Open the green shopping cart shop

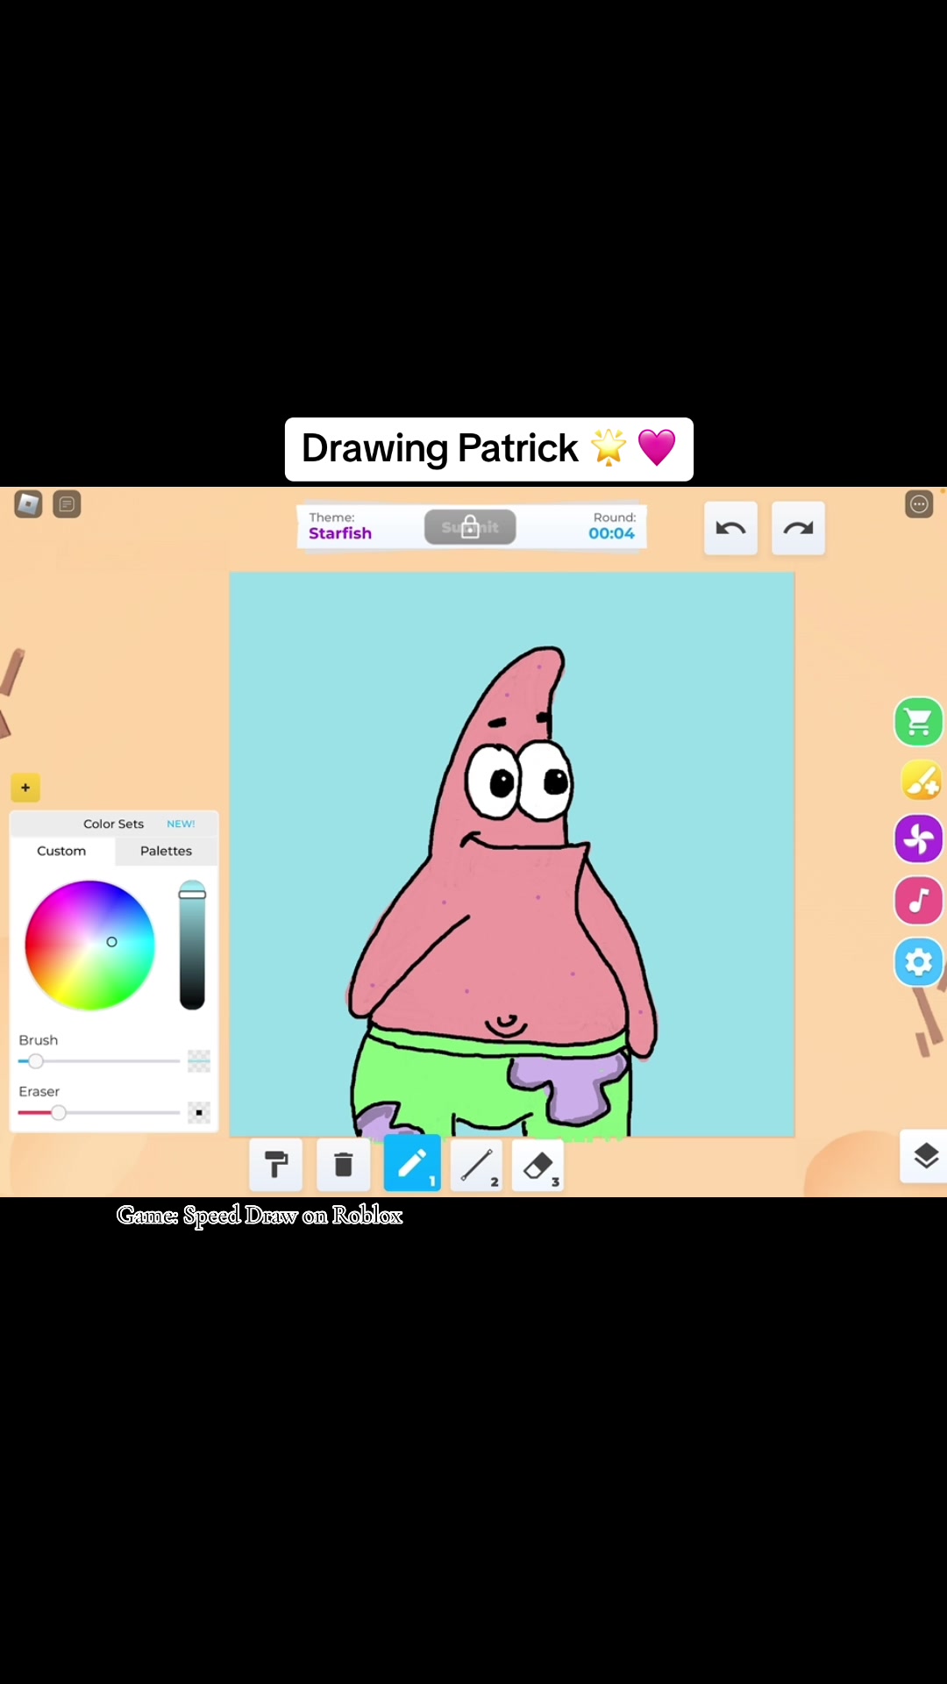[918, 722]
